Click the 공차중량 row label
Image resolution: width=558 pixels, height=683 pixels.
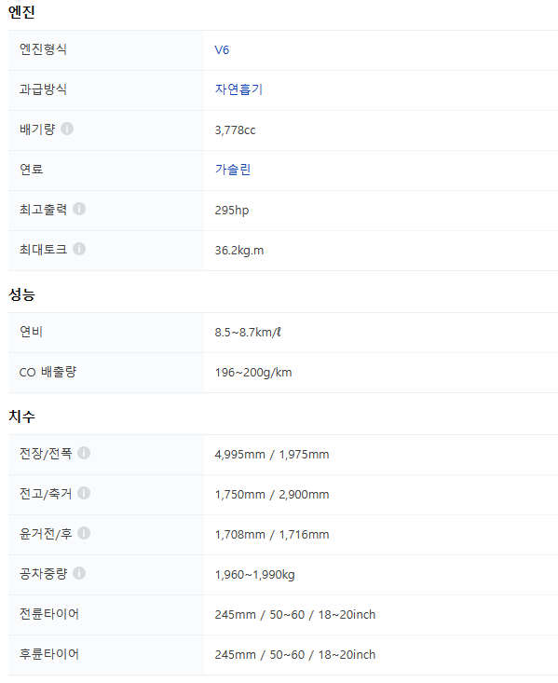point(43,574)
